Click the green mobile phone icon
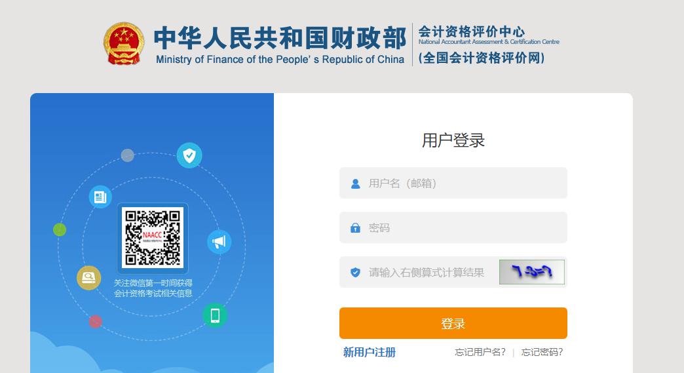The image size is (684, 373). [x=215, y=315]
